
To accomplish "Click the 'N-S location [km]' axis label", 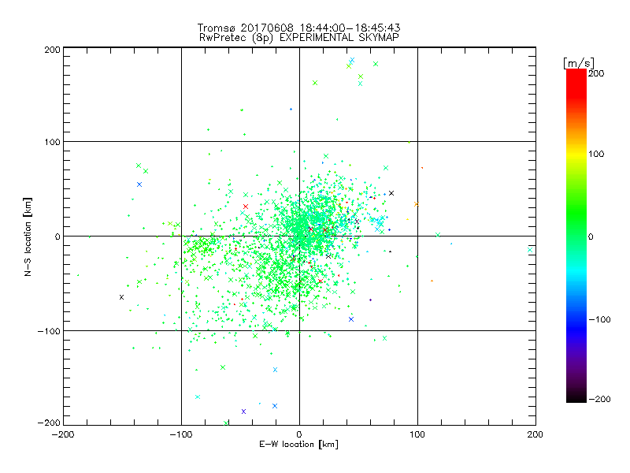I will click(x=28, y=236).
